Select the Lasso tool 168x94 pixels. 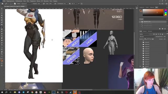(x=2, y=13)
